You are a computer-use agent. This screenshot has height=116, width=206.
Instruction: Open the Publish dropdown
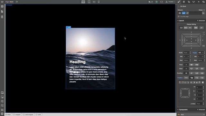[x=170, y=2]
